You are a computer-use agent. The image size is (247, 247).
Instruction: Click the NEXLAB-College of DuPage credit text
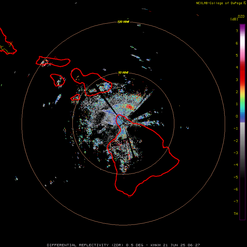221,3
